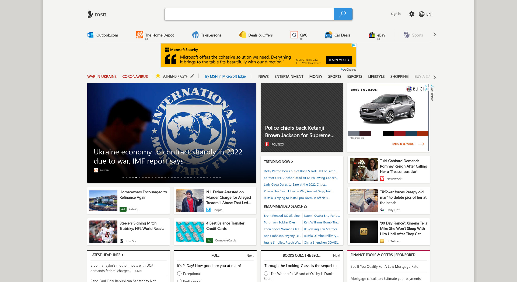The height and width of the screenshot is (282, 517).
Task: Open the settings gear icon
Action: (x=411, y=14)
